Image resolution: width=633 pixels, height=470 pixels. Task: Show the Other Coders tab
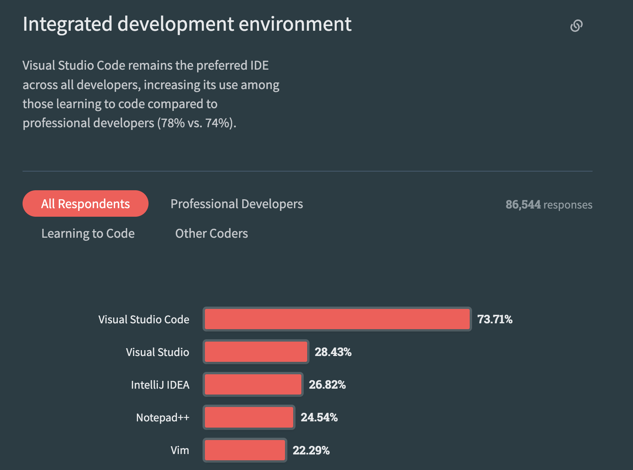click(x=212, y=233)
